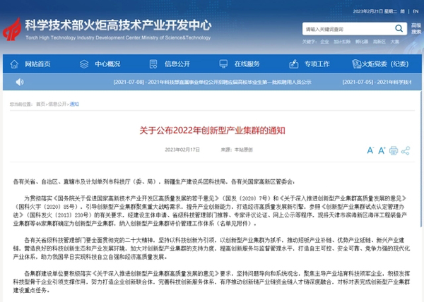Image resolution: width=424 pixels, height=302 pixels.
Task: Click the home icon beside 网站首页
Action: [x=14, y=64]
